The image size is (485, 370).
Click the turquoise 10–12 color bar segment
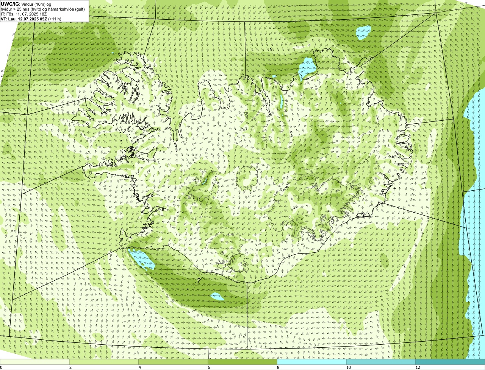click(381, 362)
